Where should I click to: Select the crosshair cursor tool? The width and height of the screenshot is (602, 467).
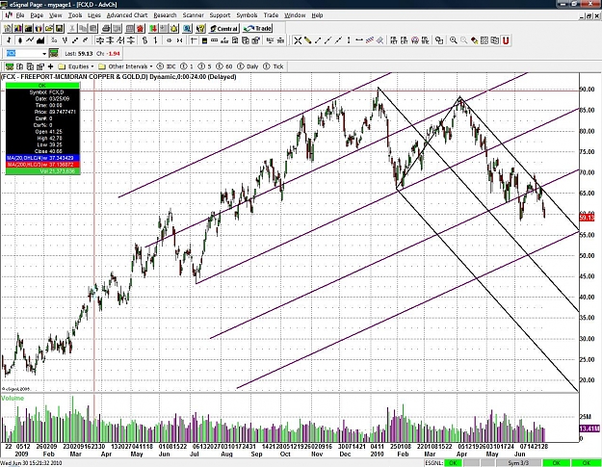tap(298, 40)
